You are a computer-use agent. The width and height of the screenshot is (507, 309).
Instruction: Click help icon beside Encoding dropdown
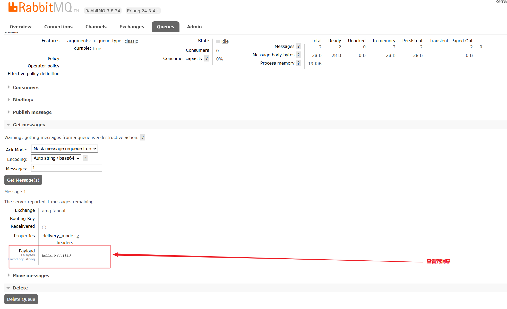point(85,158)
